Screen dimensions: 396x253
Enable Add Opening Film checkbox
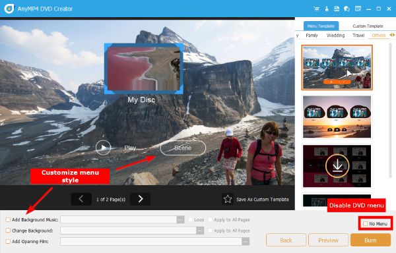[x=8, y=241]
